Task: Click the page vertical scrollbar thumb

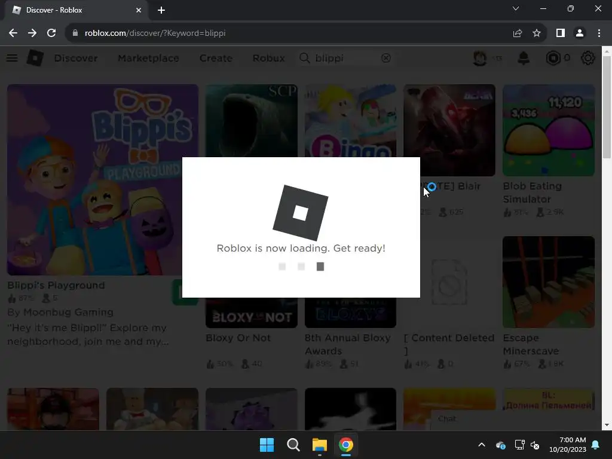Action: click(x=607, y=106)
